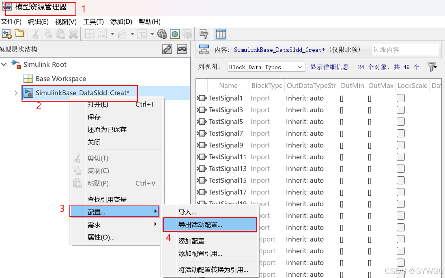Open dropdown arrow beside breakpoint table icon
This screenshot has height=278, width=445.
point(152,34)
